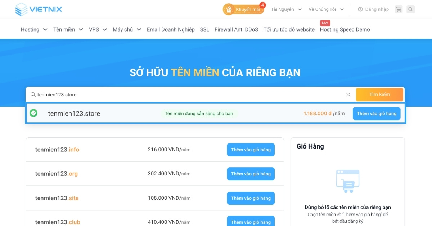Open the shopping cart icon in the header

(x=398, y=9)
